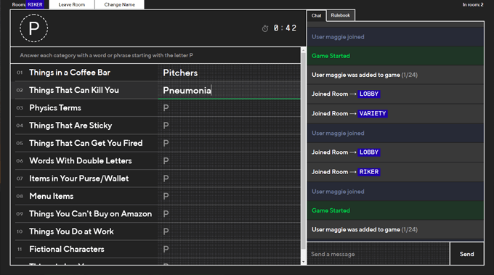Click the RIKER room label in the header

click(x=35, y=4)
